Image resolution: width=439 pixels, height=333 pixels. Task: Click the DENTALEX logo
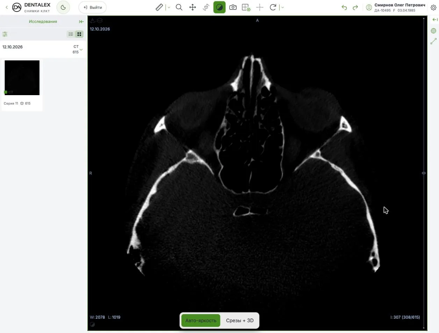[x=31, y=7]
